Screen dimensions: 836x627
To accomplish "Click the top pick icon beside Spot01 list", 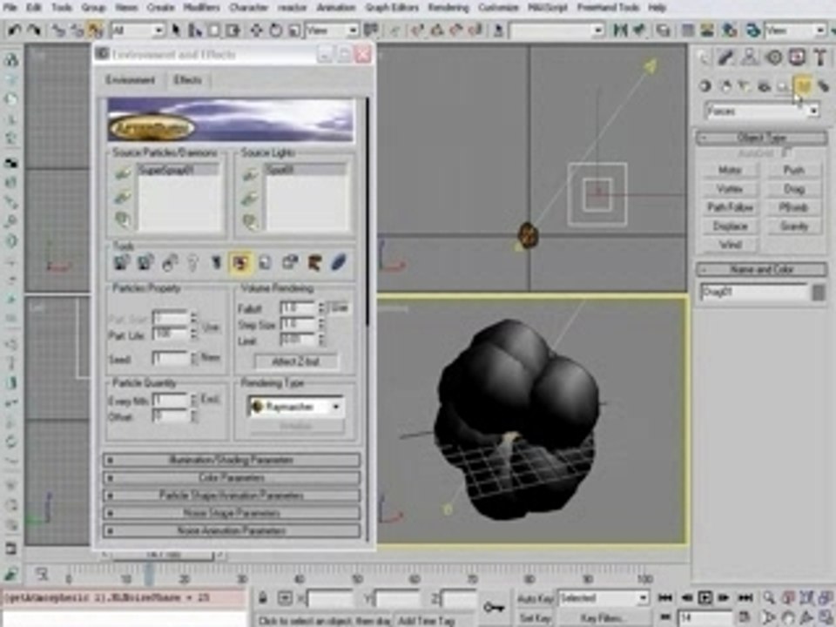I will (250, 174).
